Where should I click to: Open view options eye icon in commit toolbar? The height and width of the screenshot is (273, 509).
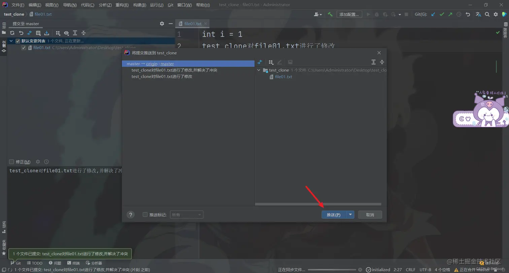66,33
